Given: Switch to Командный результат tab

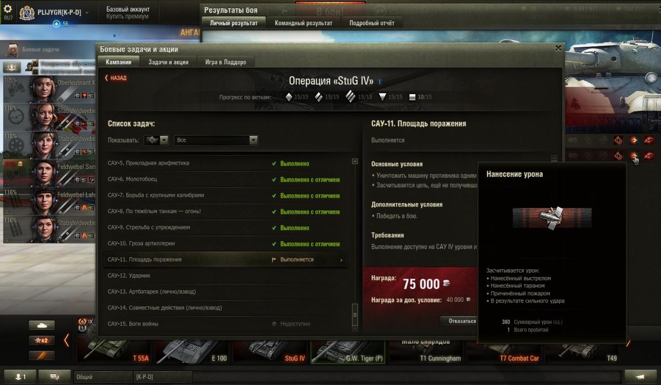Looking at the screenshot, I should [x=304, y=23].
